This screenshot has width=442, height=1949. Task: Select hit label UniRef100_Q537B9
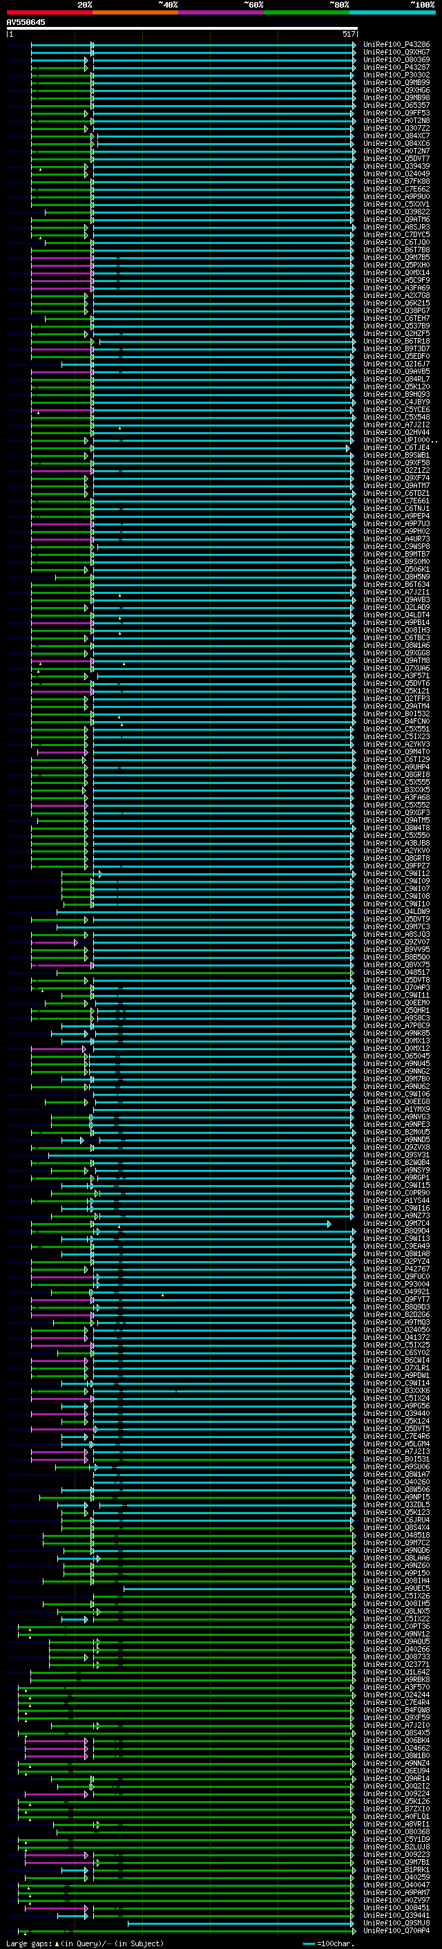[396, 326]
